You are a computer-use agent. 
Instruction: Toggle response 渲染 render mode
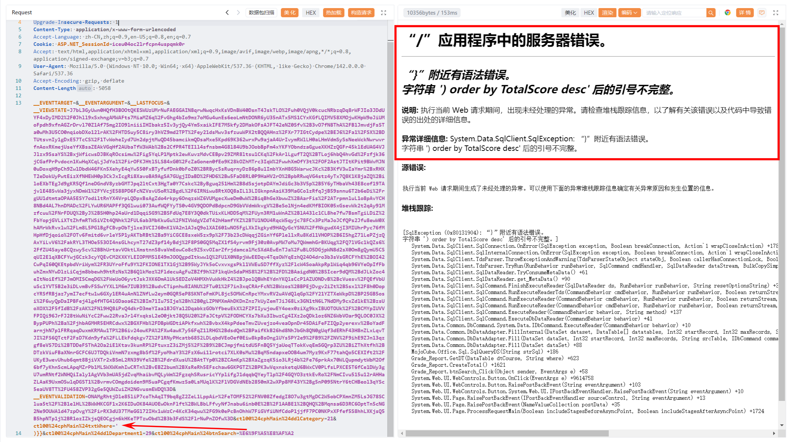coord(607,13)
